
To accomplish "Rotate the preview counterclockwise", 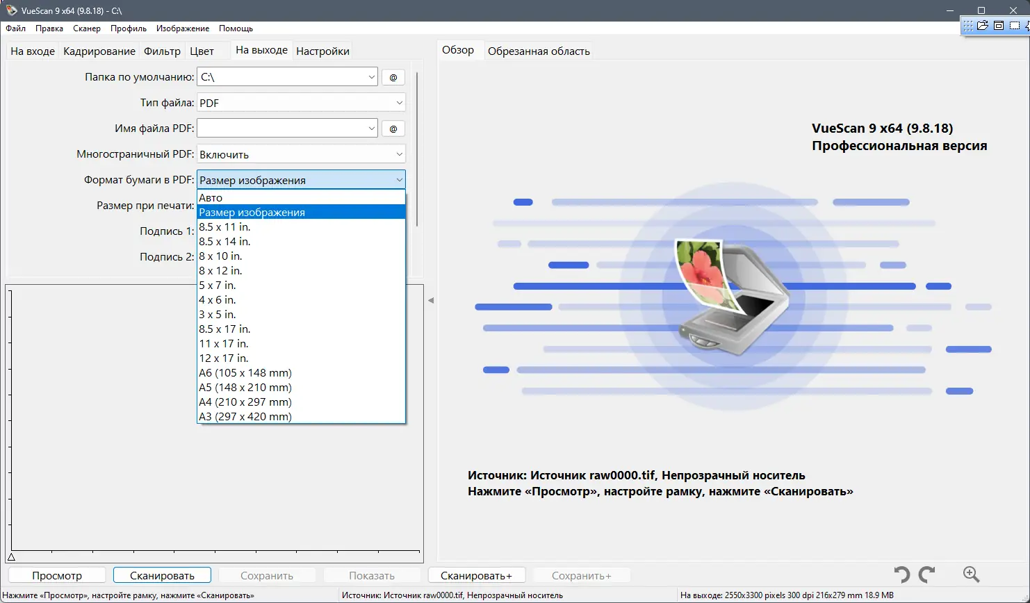I will 901,575.
